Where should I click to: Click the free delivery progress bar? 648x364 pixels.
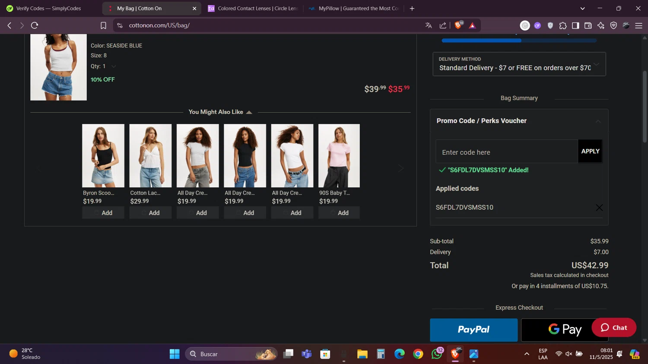coord(519,41)
